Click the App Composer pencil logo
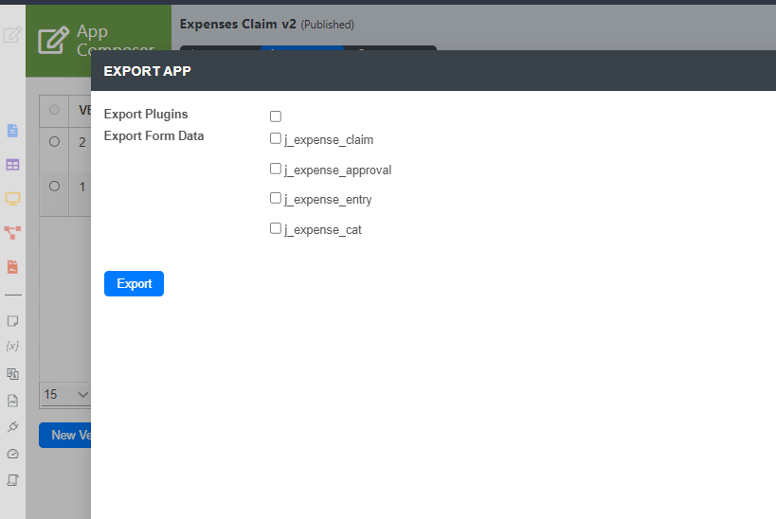Screen dimensions: 776x519 (x=53, y=41)
